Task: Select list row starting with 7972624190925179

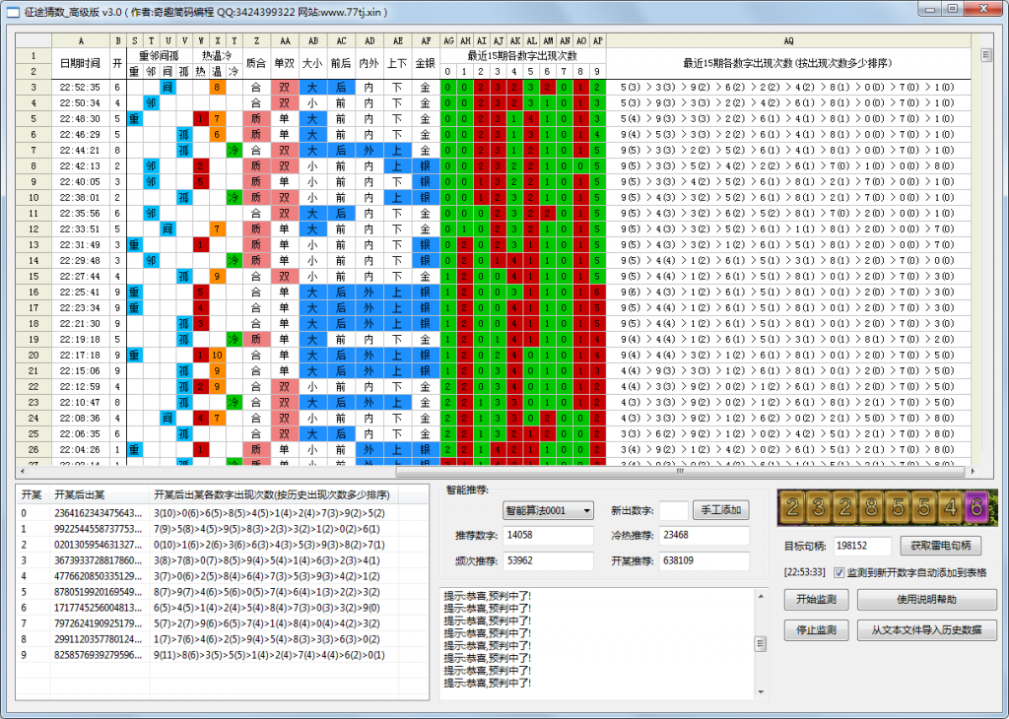Action: coord(222,623)
